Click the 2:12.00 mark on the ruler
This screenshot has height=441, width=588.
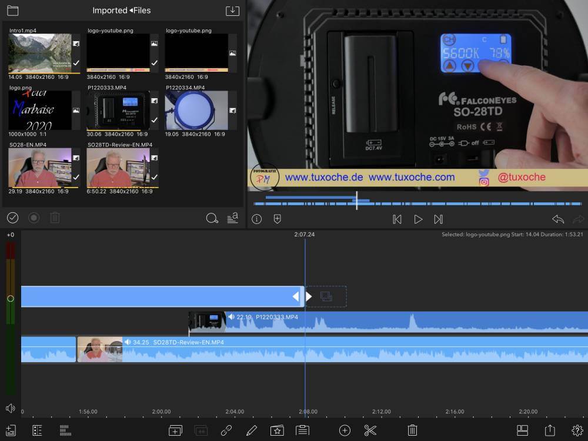pos(382,412)
